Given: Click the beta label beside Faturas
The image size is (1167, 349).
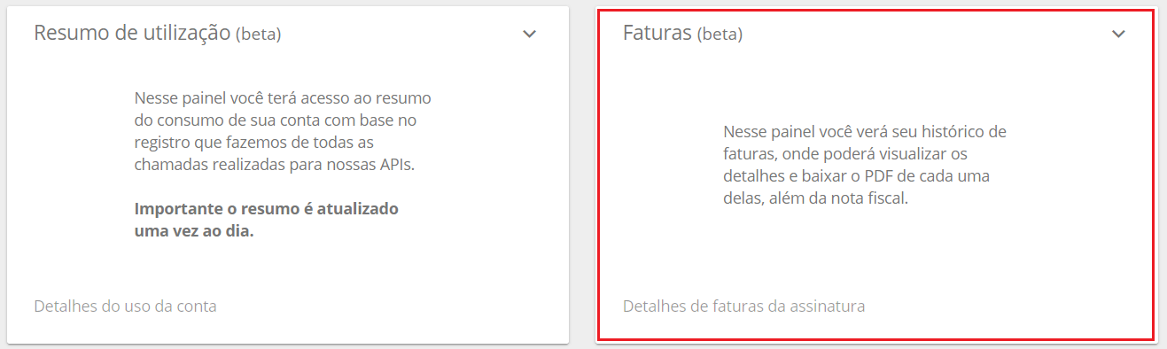Looking at the screenshot, I should tap(720, 35).
